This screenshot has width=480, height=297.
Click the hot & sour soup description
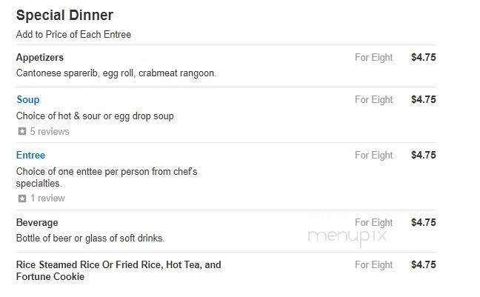pyautogui.click(x=95, y=116)
